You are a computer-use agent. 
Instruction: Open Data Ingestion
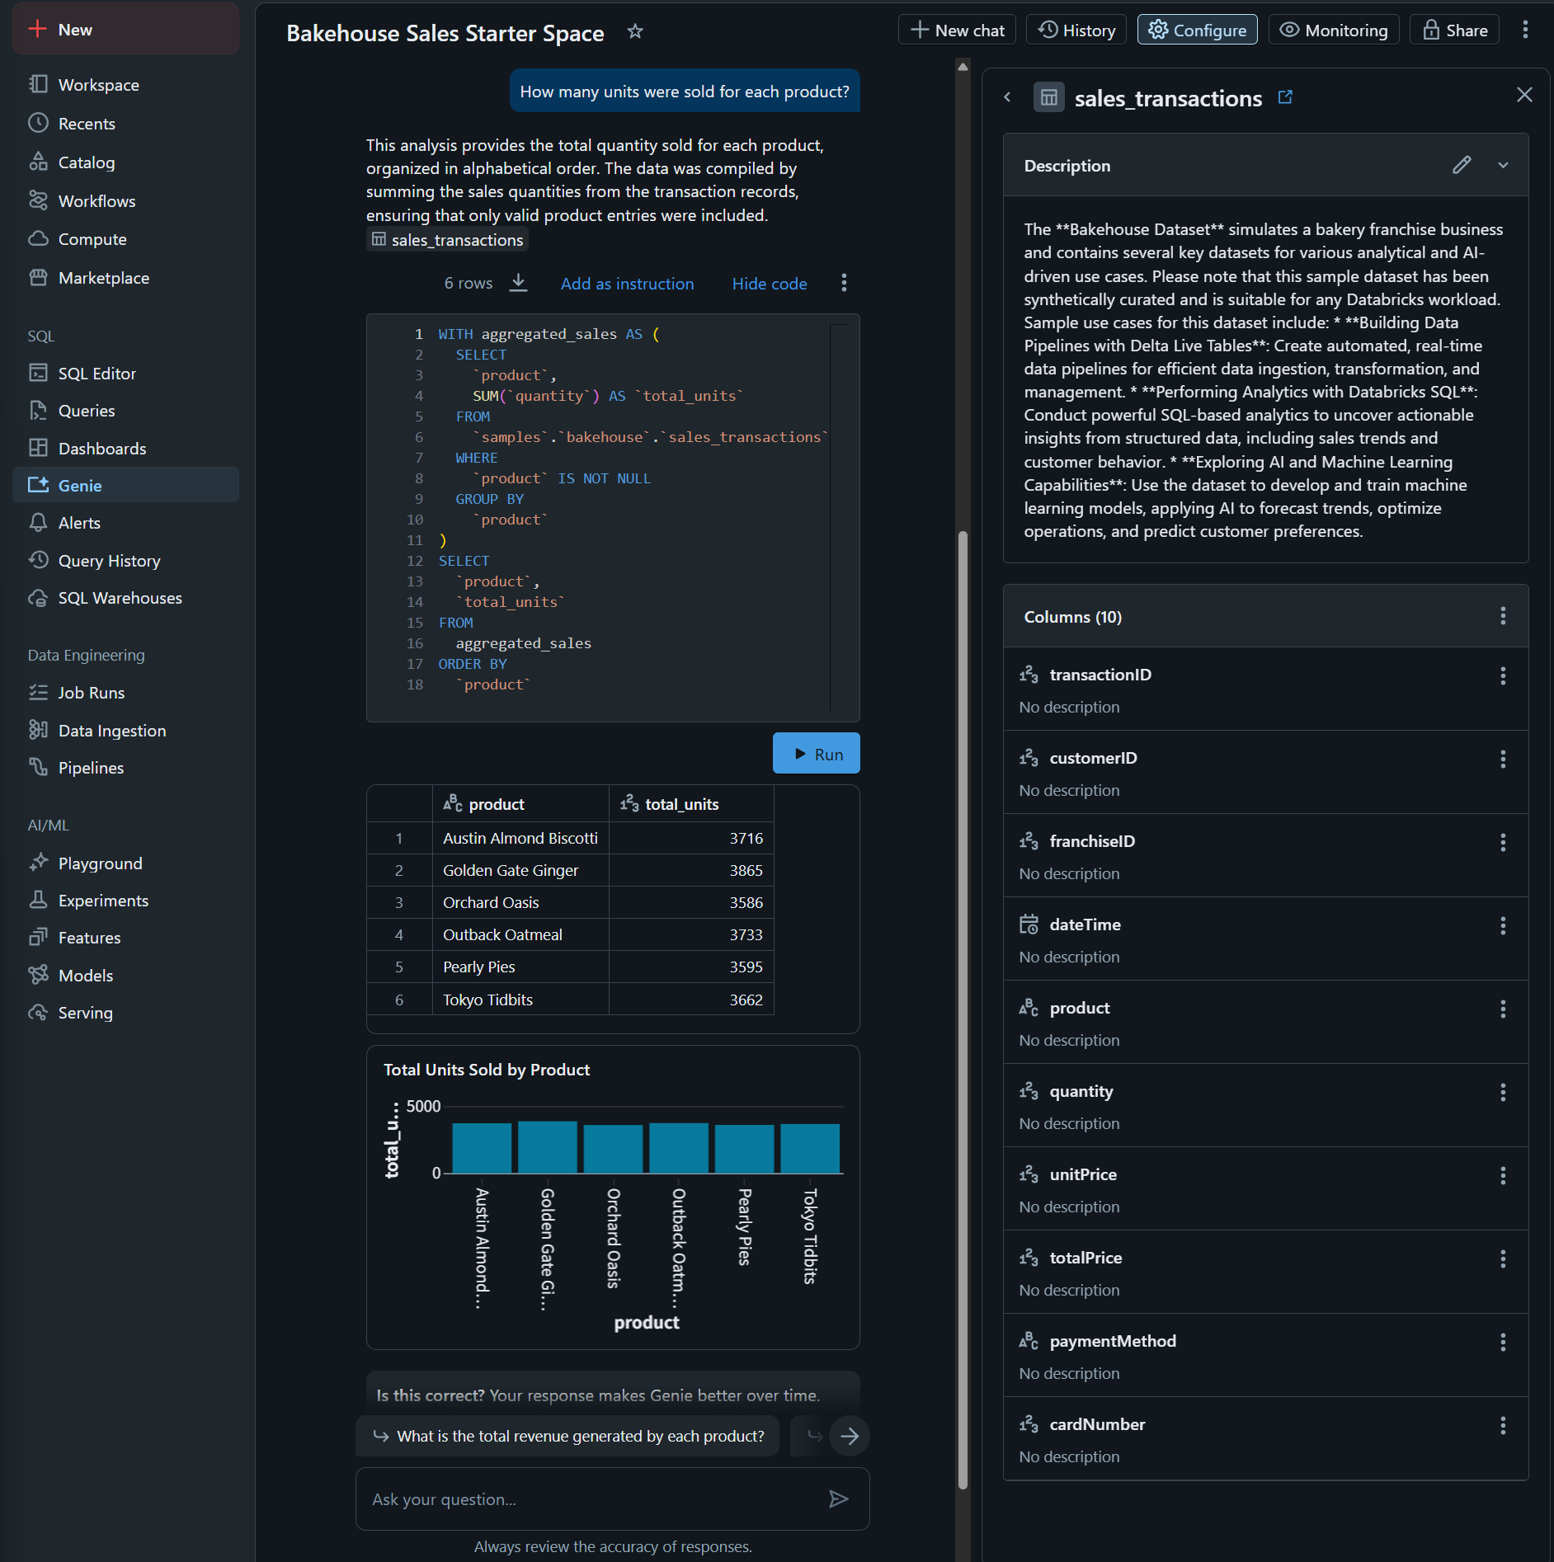(125, 731)
